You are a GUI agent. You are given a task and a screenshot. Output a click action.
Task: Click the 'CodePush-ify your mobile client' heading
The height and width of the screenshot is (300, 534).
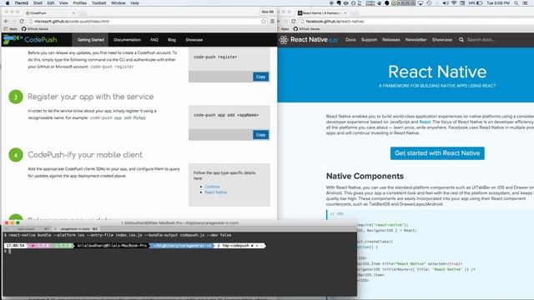pyautogui.click(x=85, y=155)
